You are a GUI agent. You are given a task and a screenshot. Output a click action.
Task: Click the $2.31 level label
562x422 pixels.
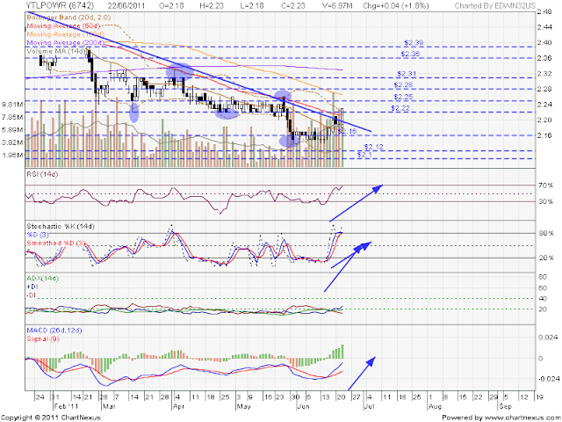[407, 74]
